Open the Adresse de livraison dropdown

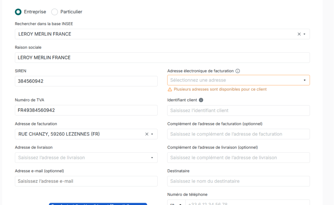[86, 158]
